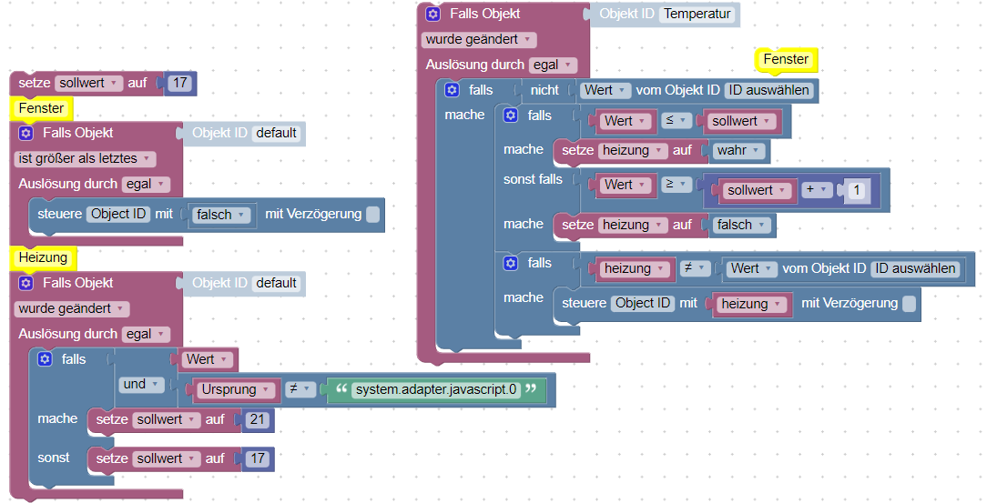Open the ≥ comparison operator dropdown
The image size is (987, 503).
tap(676, 185)
